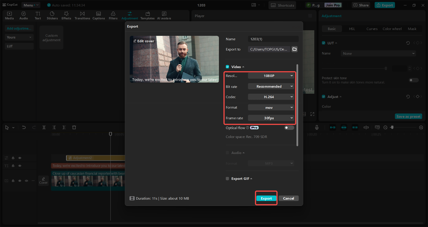Open the Audio panel
428x227 pixels.
(24, 15)
